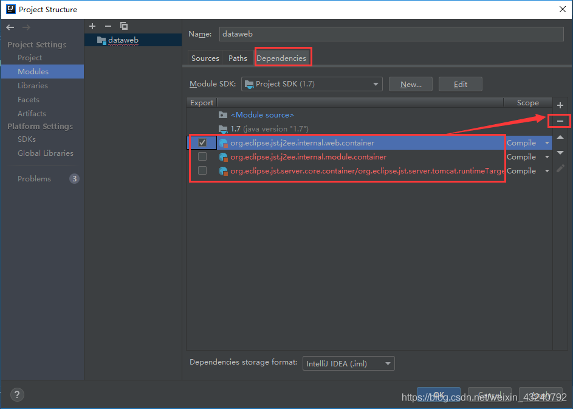The height and width of the screenshot is (409, 573).
Task: Open Artifacts settings
Action: tap(32, 113)
